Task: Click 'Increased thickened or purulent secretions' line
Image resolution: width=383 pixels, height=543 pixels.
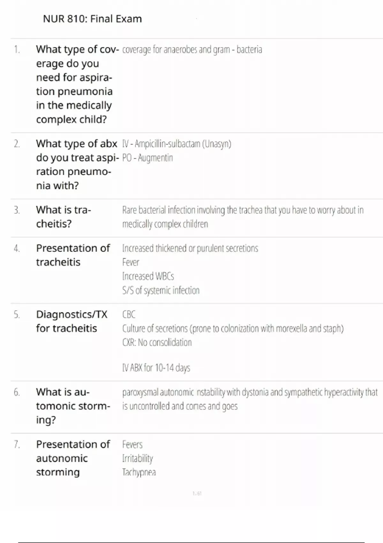Action: (190, 248)
